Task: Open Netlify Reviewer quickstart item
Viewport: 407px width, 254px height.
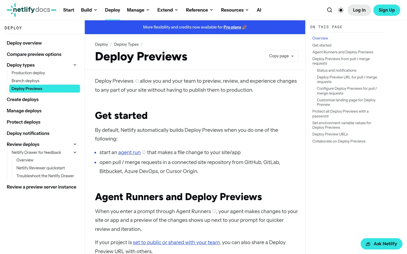Action: coord(41,168)
